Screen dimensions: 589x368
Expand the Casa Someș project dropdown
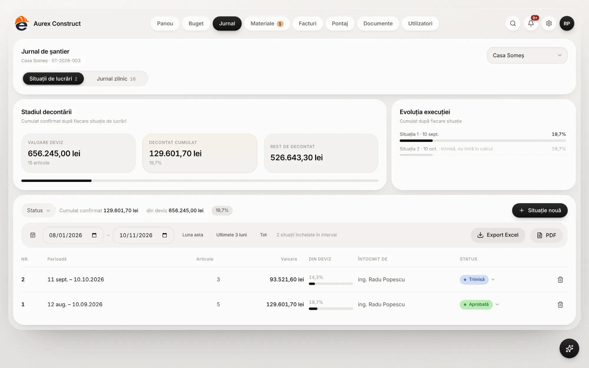(x=527, y=55)
